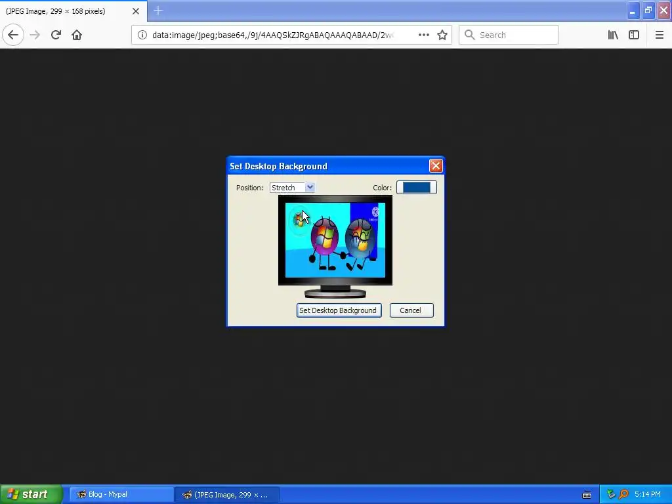This screenshot has width=672, height=504.
Task: Click the magnifier icon in Search box
Action: pyautogui.click(x=470, y=35)
